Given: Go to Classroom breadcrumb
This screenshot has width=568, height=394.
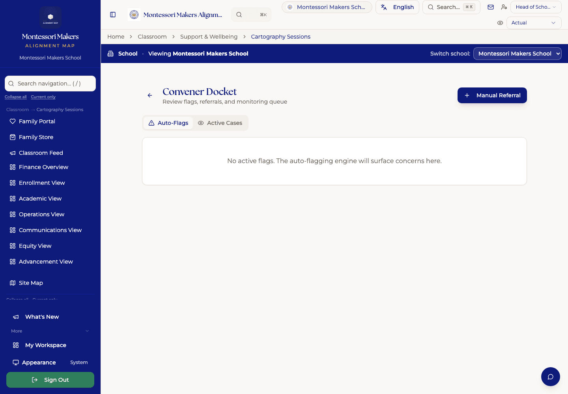Looking at the screenshot, I should click(152, 37).
